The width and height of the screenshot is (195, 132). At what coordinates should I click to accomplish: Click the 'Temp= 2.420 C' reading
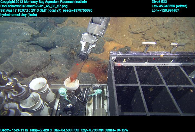41,130
